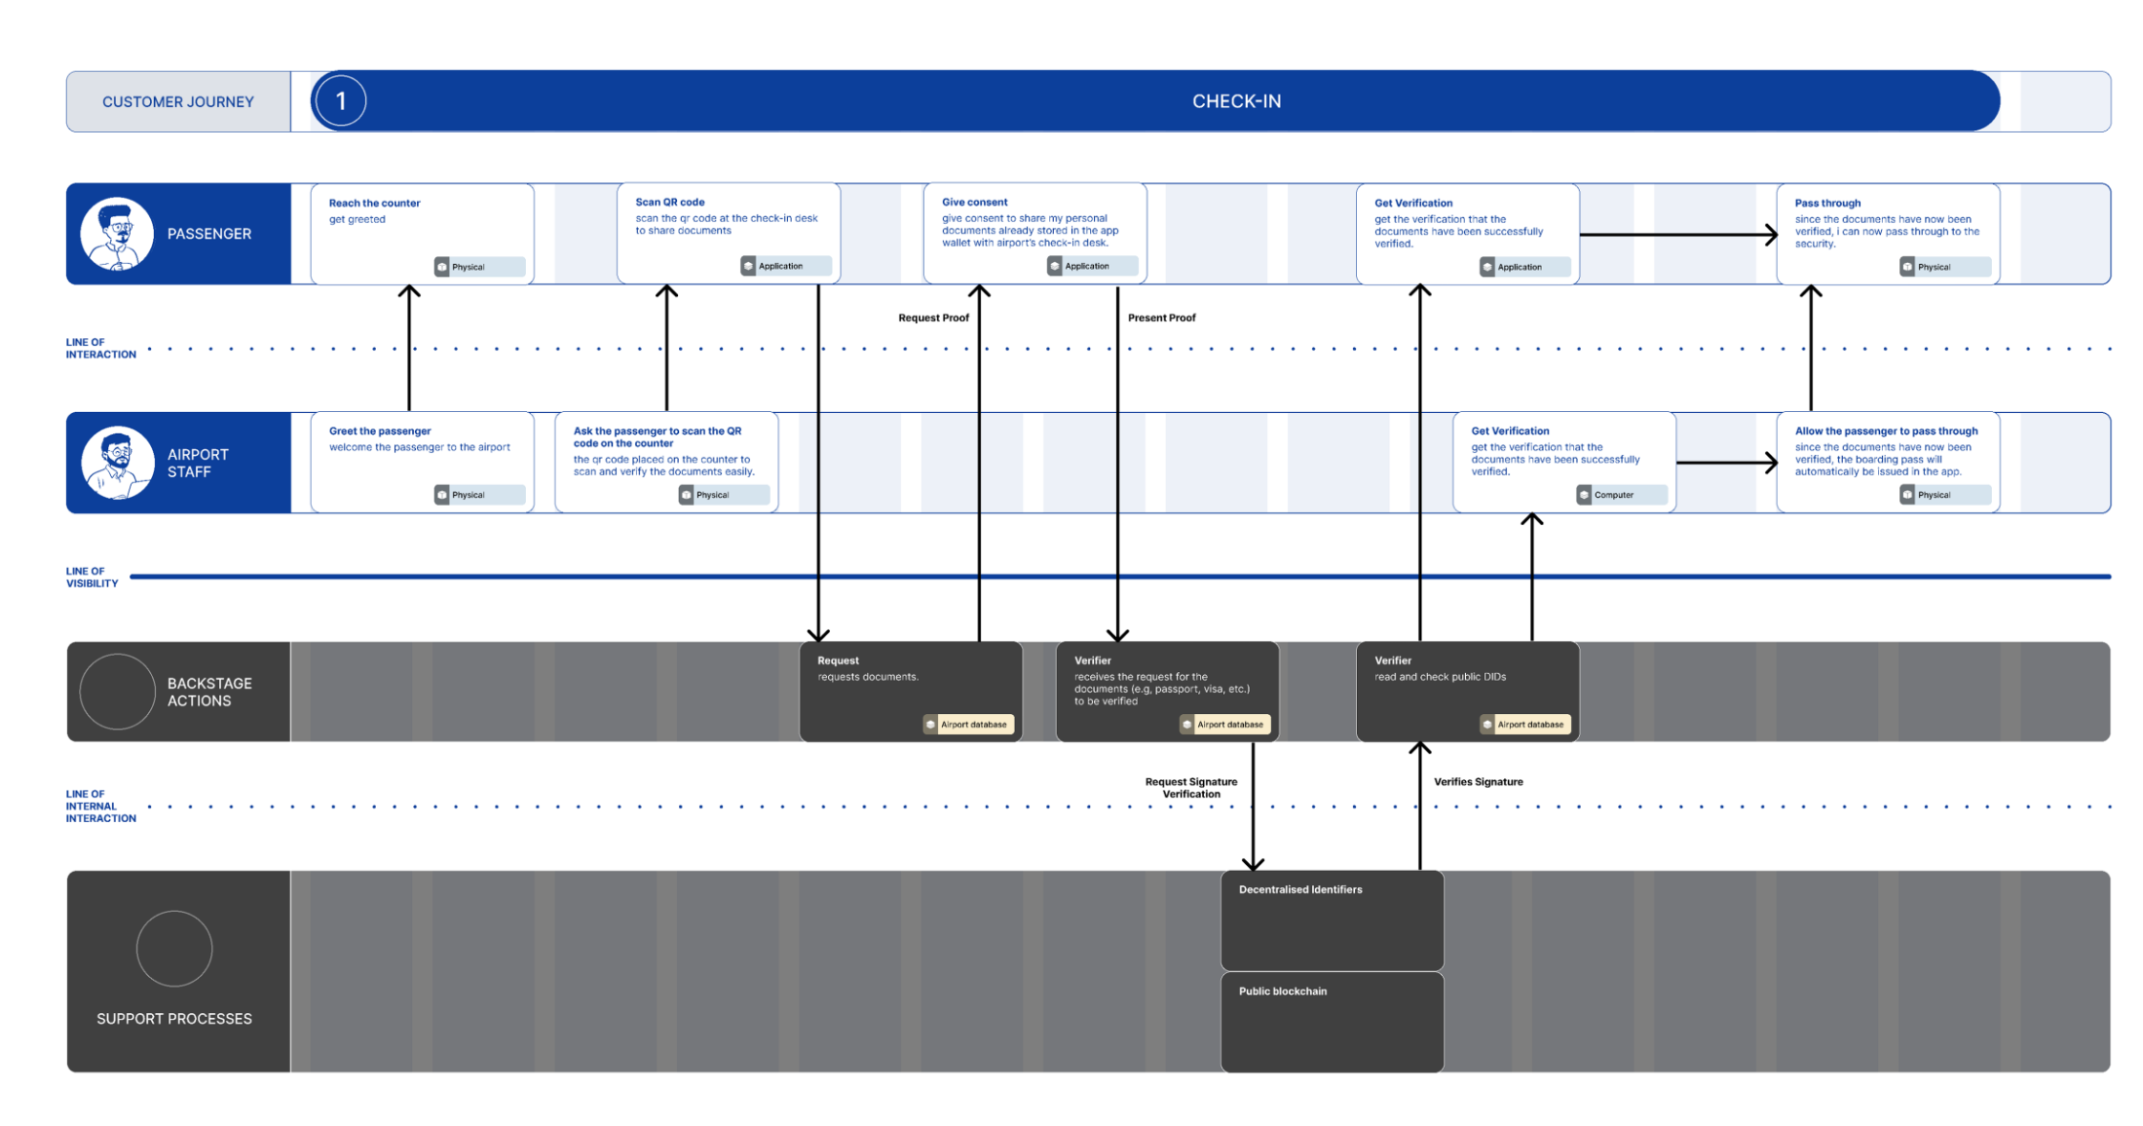
Task: Click the Public blockchain box
Action: tap(1333, 1023)
